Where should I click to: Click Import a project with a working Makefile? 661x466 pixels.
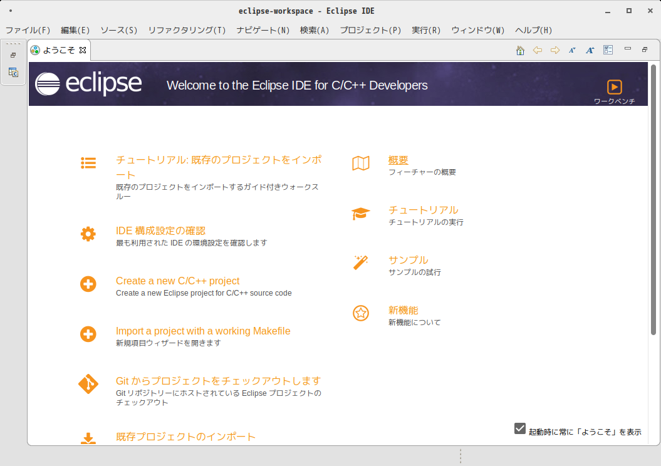203,331
